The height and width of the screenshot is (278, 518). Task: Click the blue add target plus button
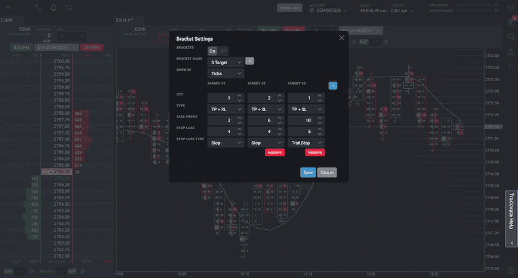[333, 85]
